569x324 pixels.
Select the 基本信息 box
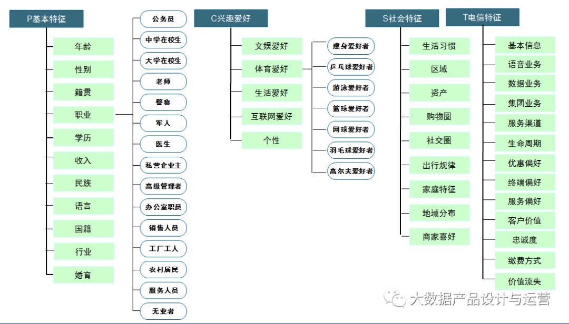pyautogui.click(x=525, y=45)
